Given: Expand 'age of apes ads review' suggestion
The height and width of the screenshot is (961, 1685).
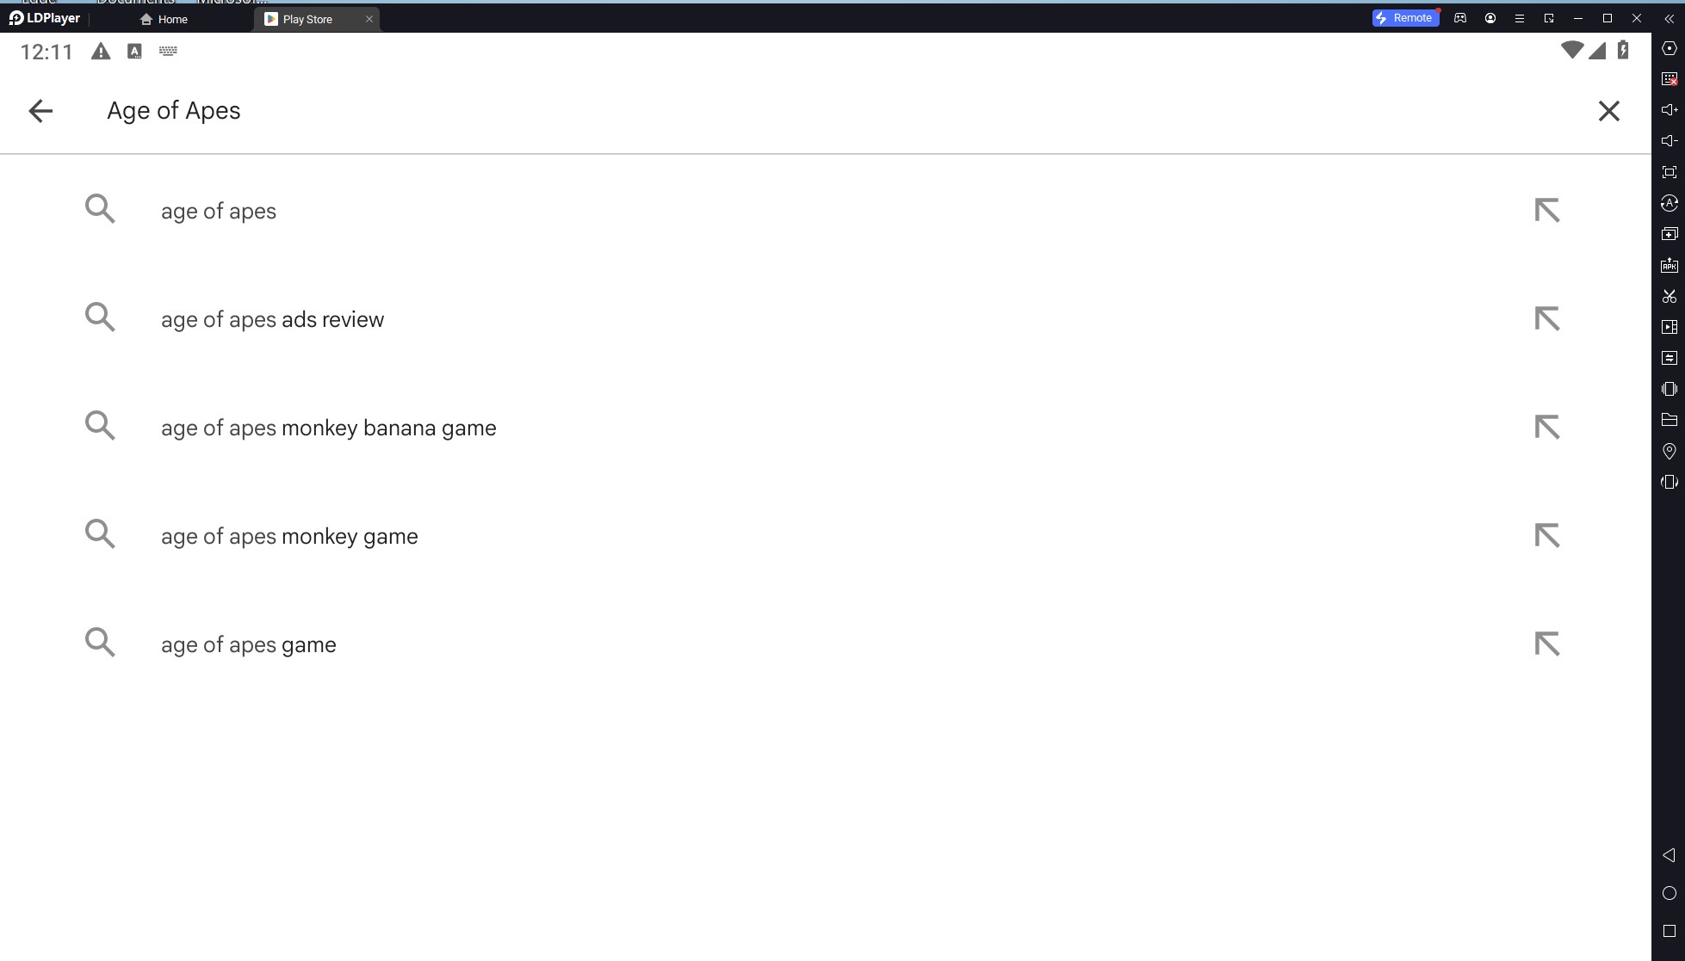Looking at the screenshot, I should [x=1548, y=318].
